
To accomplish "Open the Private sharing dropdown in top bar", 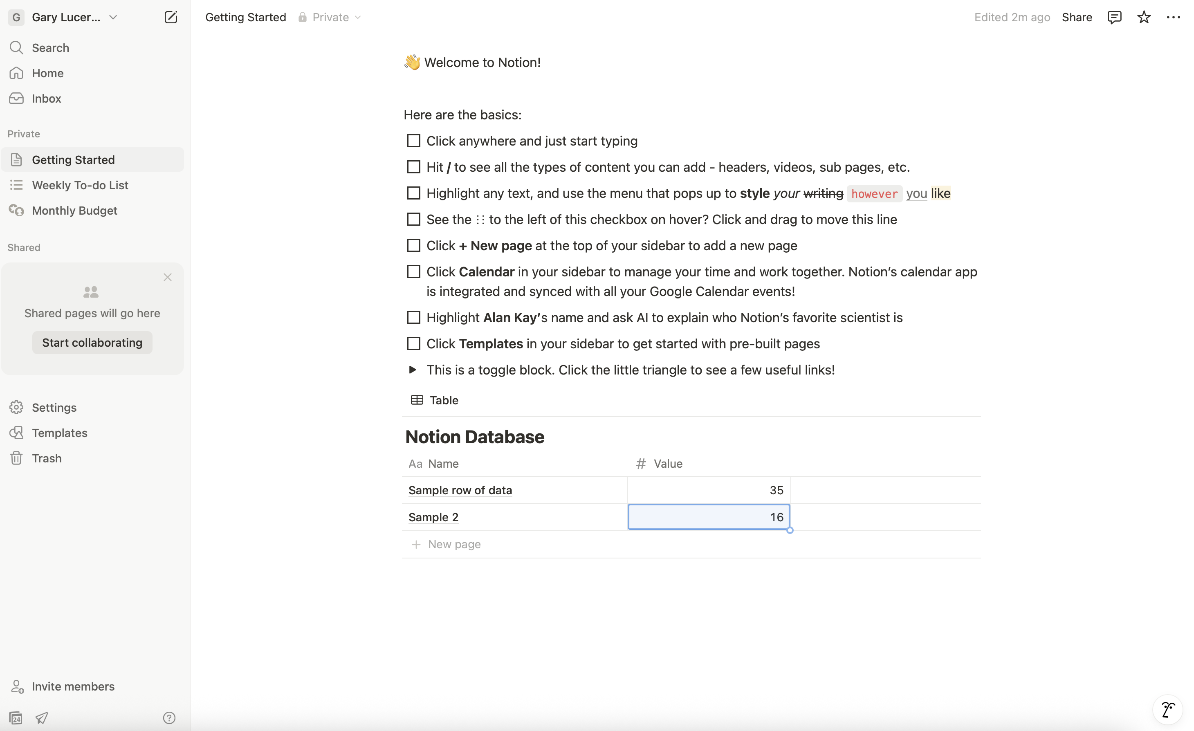I will pos(330,18).
